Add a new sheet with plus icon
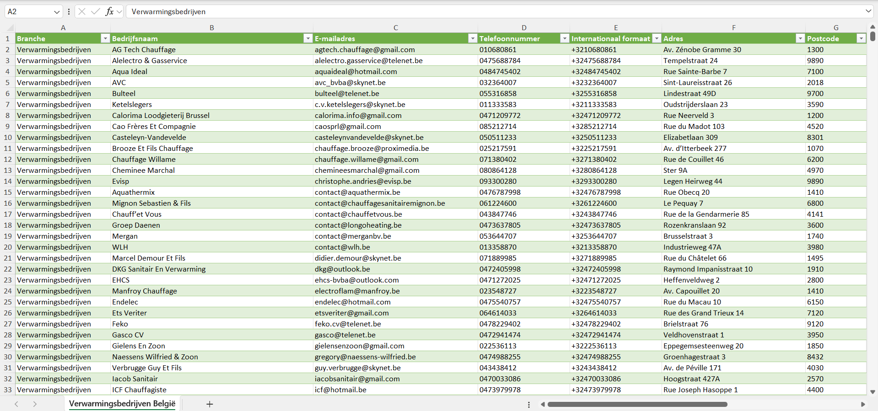The image size is (878, 411). click(210, 404)
